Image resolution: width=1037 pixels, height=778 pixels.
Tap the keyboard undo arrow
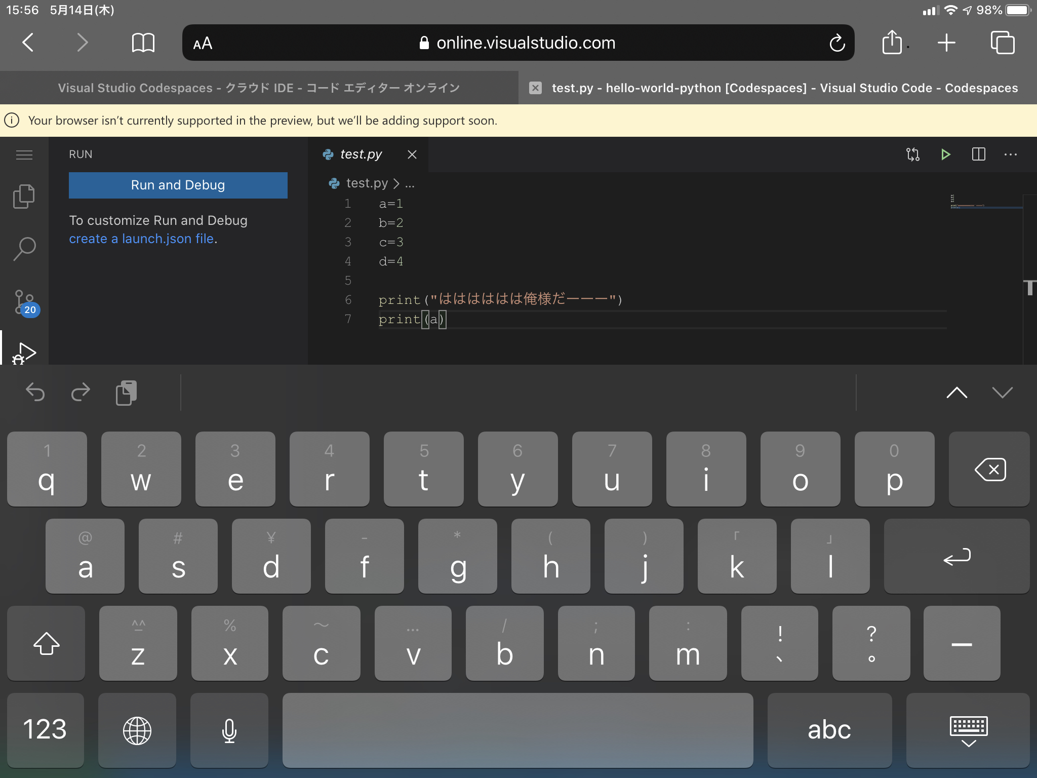(35, 392)
